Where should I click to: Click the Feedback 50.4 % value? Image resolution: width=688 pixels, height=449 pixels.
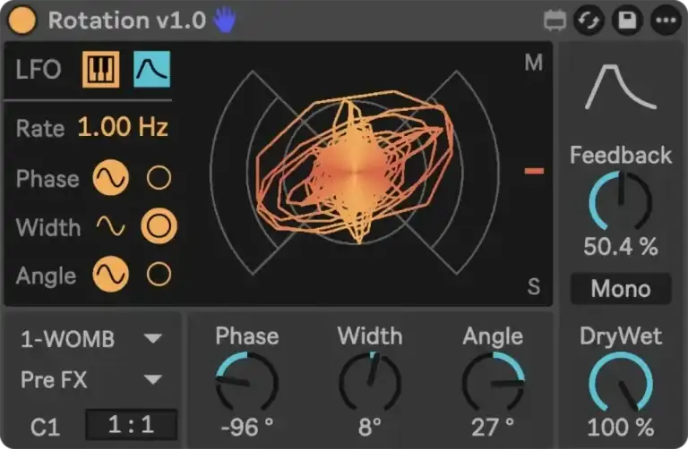(x=621, y=247)
